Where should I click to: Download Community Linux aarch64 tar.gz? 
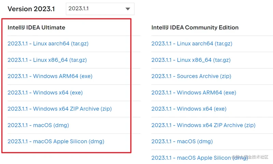coord(192,44)
